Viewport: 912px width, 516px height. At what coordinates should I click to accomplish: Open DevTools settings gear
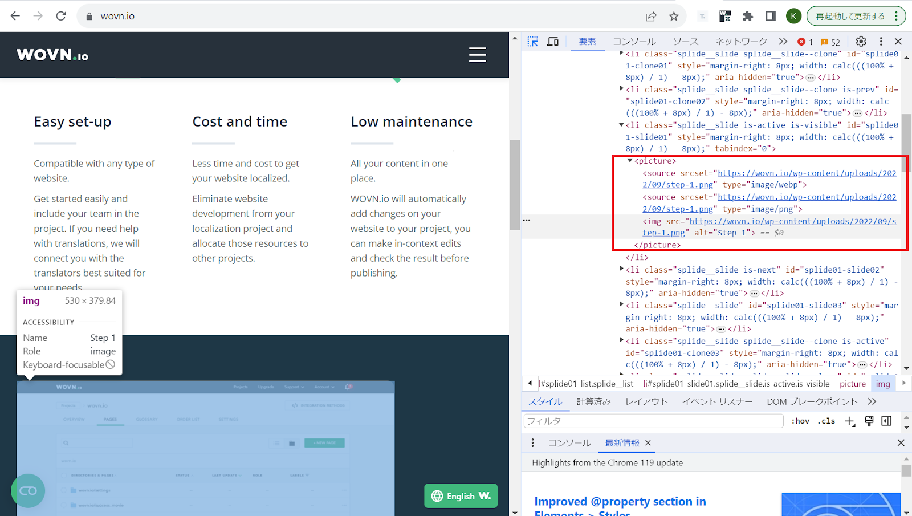click(861, 42)
